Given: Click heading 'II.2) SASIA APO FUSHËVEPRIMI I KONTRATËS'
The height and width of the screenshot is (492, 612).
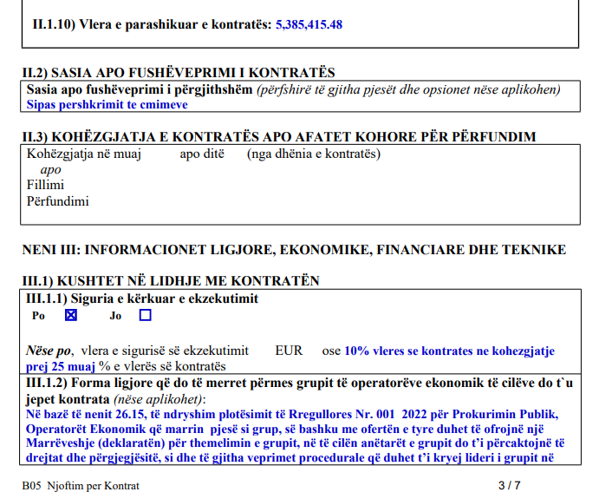Looking at the screenshot, I should click(179, 73).
